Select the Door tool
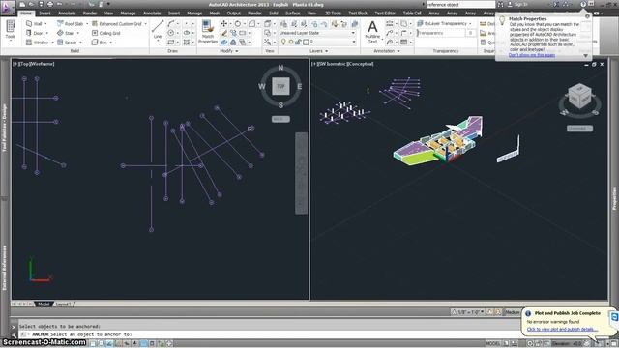The width and height of the screenshot is (619, 348). point(35,33)
